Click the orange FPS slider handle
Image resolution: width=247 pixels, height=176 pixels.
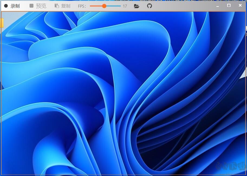[x=104, y=6]
